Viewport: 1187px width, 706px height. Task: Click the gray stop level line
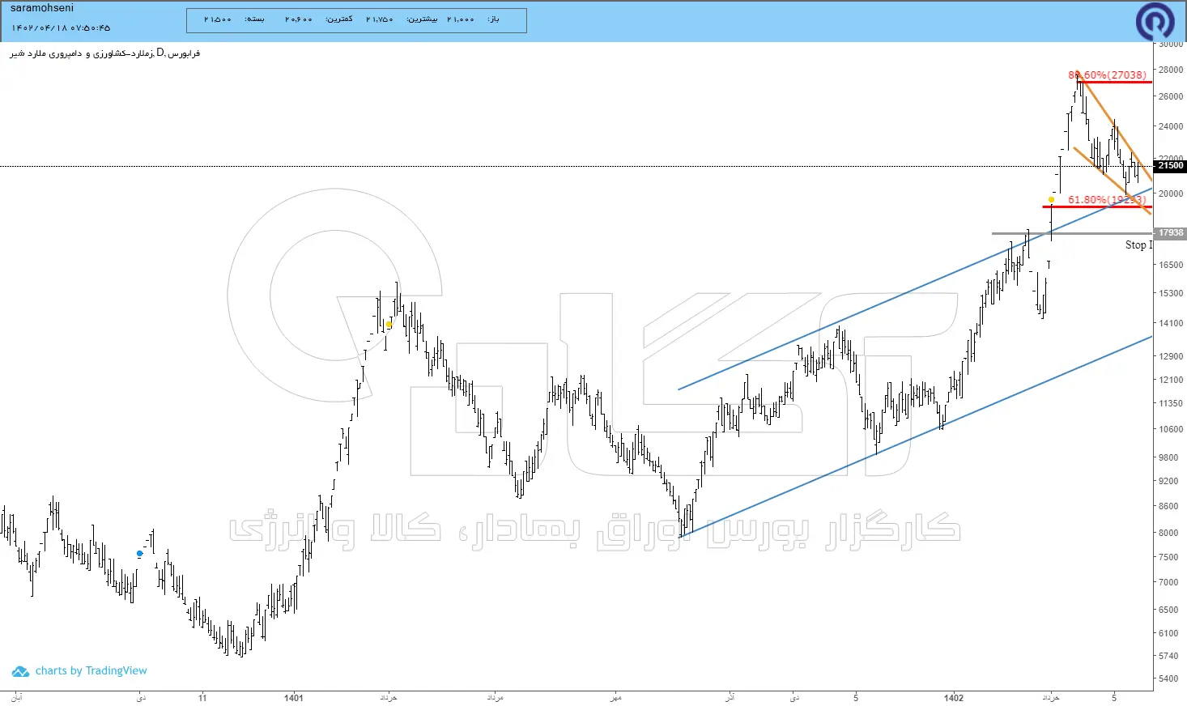[1072, 233]
